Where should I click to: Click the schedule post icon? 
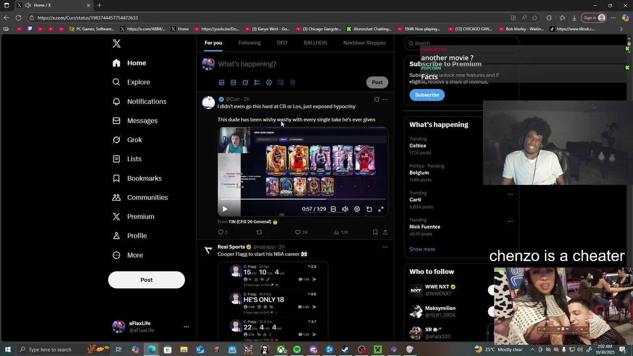click(x=281, y=83)
